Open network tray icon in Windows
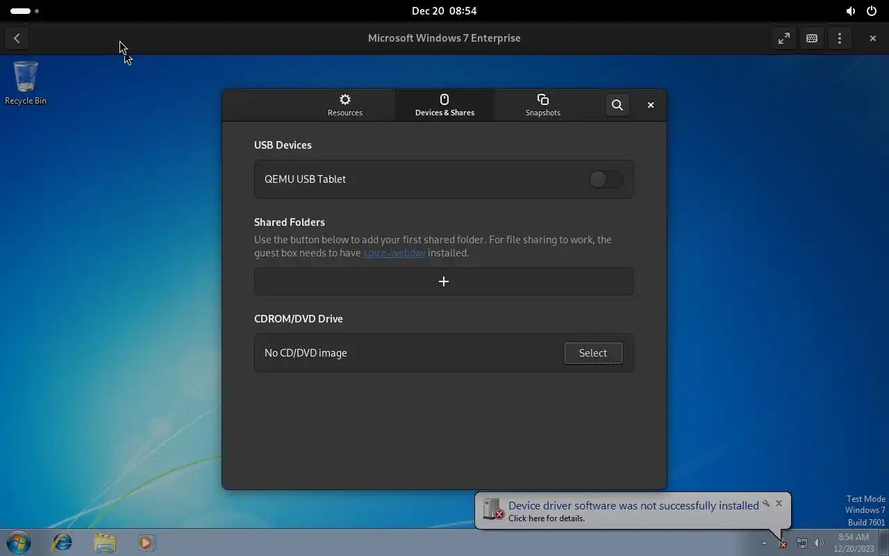 (x=801, y=543)
